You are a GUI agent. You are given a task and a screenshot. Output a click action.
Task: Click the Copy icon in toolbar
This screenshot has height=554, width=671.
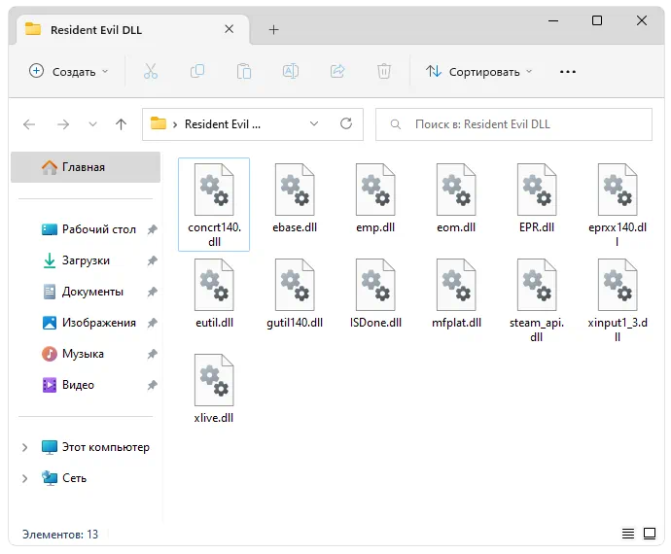tap(197, 71)
